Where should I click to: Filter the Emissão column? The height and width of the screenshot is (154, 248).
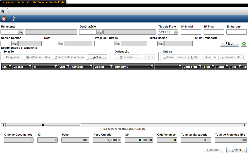pos(111,67)
